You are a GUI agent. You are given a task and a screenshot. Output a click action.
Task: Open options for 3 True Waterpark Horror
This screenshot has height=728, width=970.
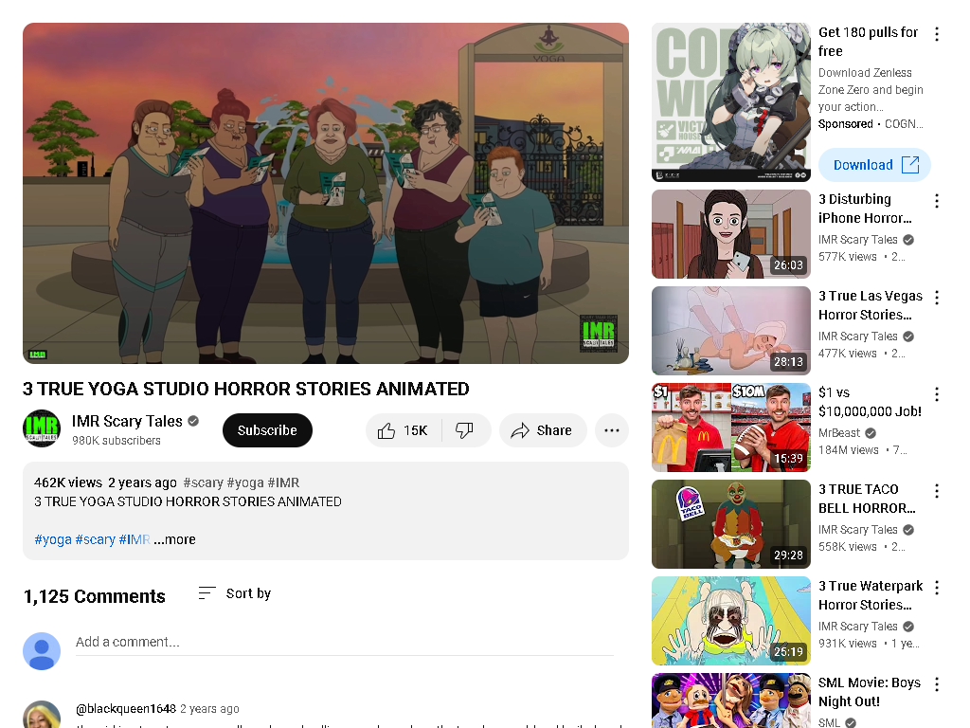937,588
